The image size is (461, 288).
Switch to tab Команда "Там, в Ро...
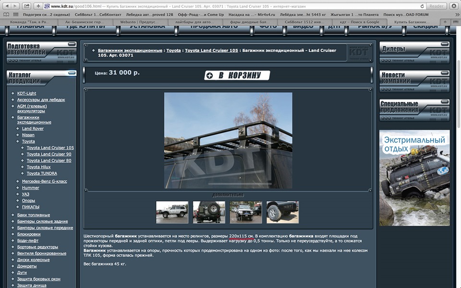29,22
